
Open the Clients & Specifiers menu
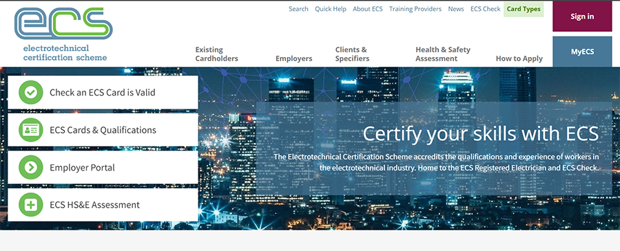pos(352,54)
